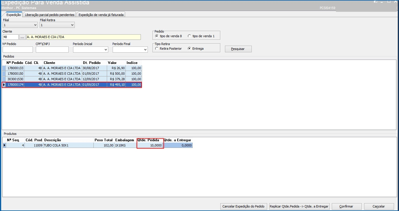Click the Nº Seq. column header in Produtos
The width and height of the screenshot is (399, 211).
pos(15,140)
